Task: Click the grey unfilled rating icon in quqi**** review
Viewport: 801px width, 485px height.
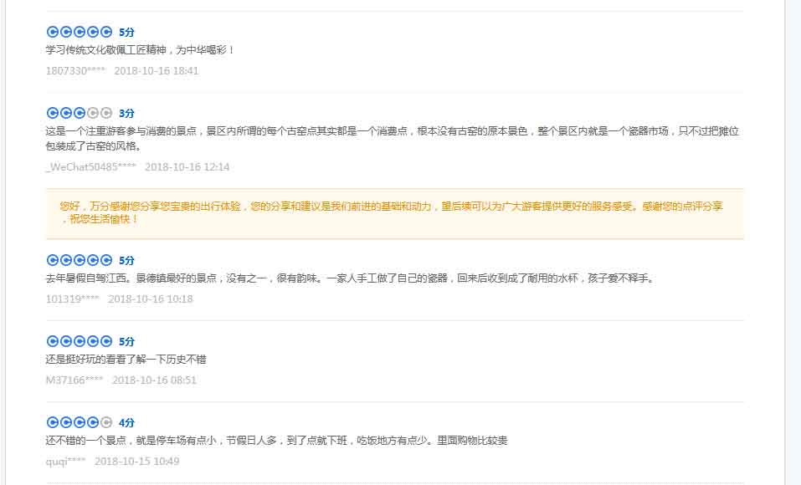Action: pos(106,422)
